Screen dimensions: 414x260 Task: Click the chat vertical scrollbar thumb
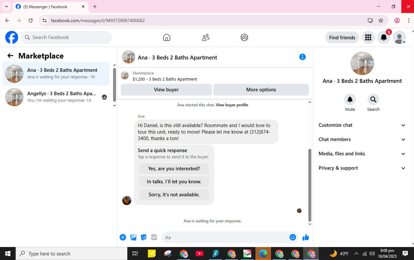310,185
